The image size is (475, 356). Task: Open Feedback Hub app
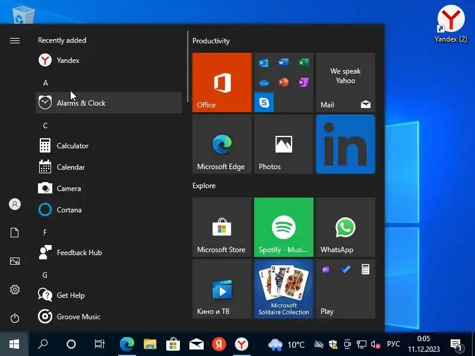point(109,253)
